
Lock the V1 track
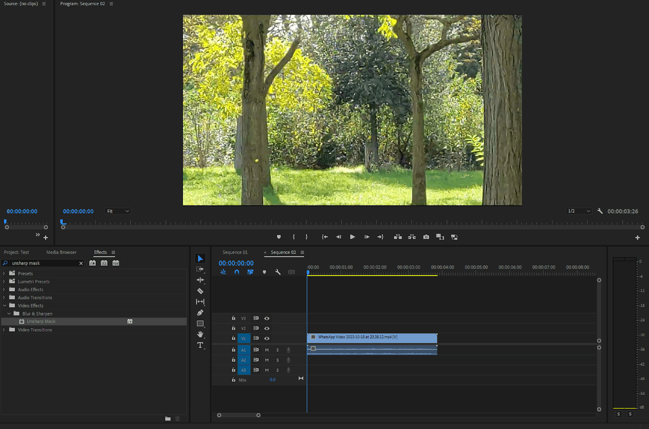tap(234, 338)
